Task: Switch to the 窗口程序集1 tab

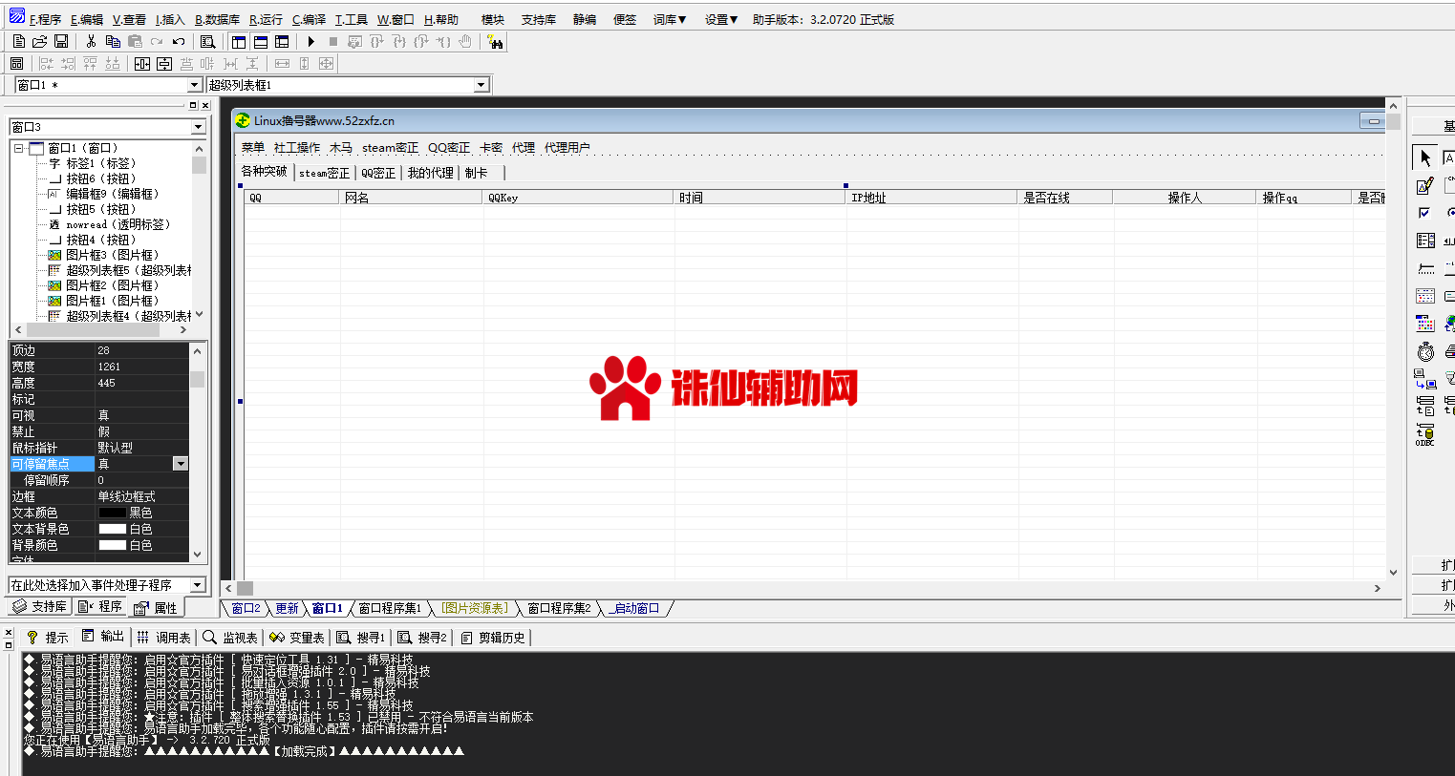Action: (390, 608)
